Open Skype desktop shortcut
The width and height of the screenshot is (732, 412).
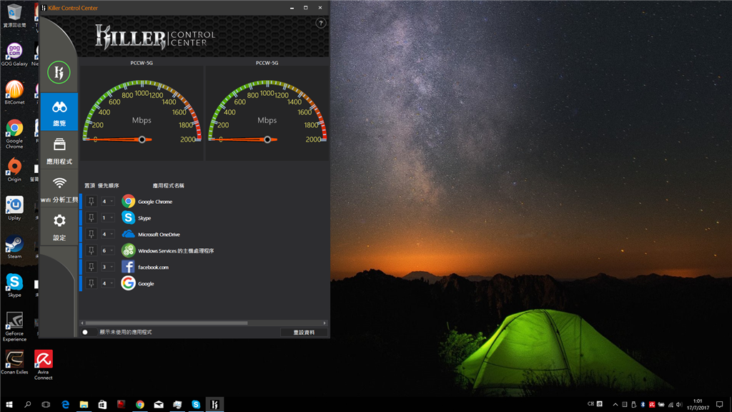pos(14,285)
